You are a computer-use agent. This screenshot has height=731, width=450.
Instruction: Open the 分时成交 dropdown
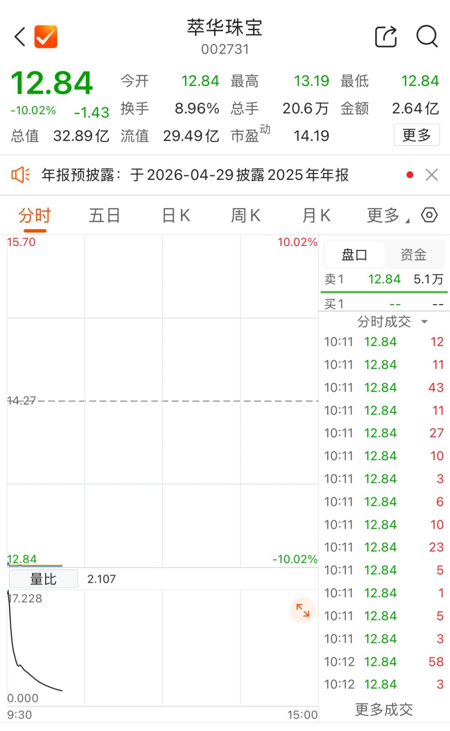pyautogui.click(x=392, y=322)
